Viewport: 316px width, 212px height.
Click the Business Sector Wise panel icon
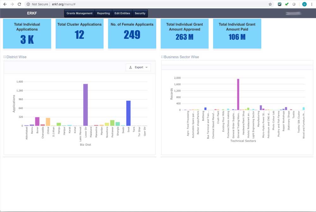(162, 57)
